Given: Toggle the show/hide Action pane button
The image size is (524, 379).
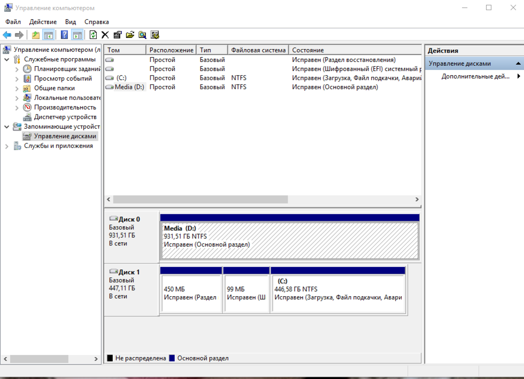Looking at the screenshot, I should pyautogui.click(x=77, y=35).
